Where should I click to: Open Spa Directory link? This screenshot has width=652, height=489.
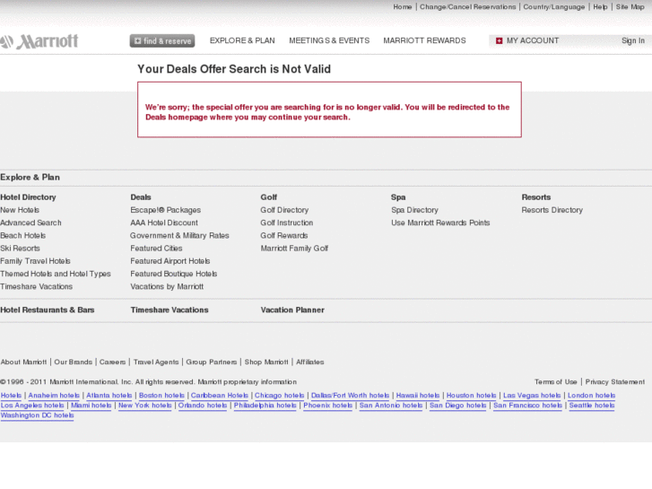click(x=414, y=210)
